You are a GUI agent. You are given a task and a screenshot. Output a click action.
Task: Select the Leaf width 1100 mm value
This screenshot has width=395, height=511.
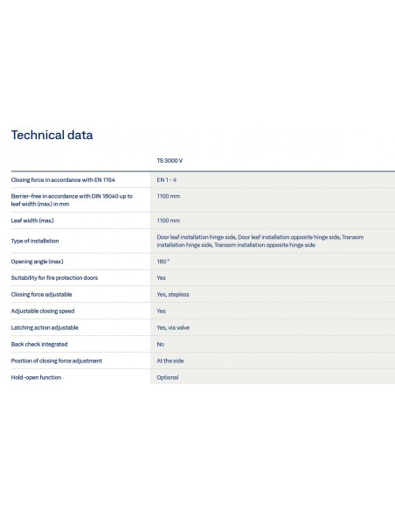(168, 220)
